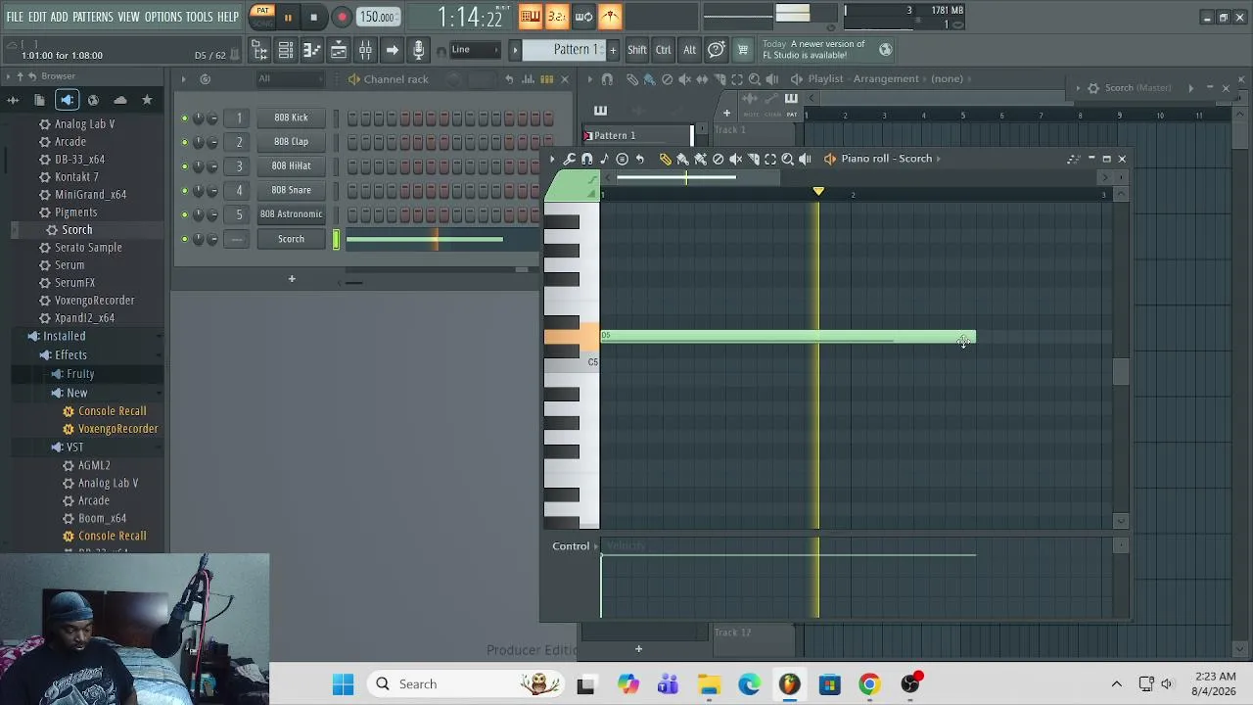The width and height of the screenshot is (1253, 705).
Task: Mute the 808 Snare channel LED
Action: pyautogui.click(x=184, y=190)
